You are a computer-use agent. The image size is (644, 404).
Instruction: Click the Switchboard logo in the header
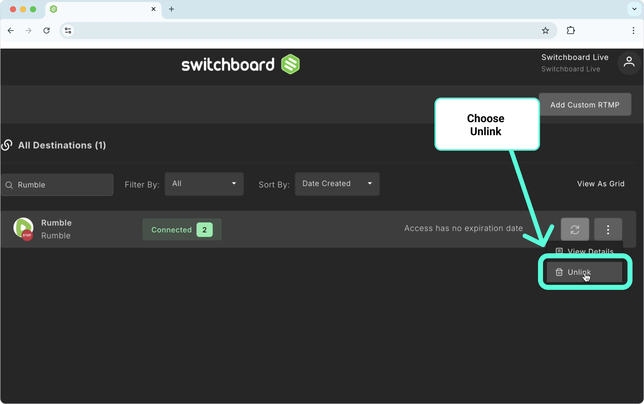240,64
